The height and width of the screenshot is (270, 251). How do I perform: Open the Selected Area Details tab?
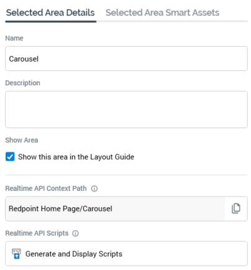click(50, 12)
